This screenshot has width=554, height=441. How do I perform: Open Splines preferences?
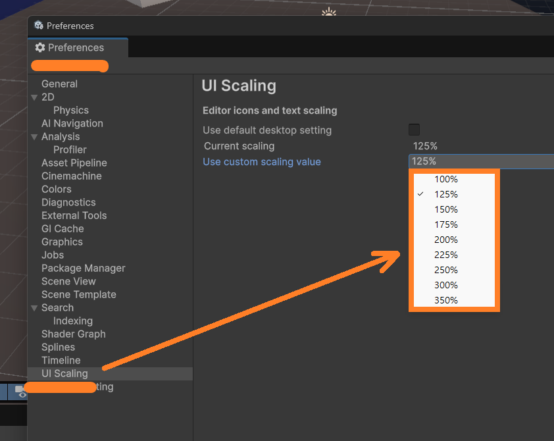pyautogui.click(x=58, y=348)
